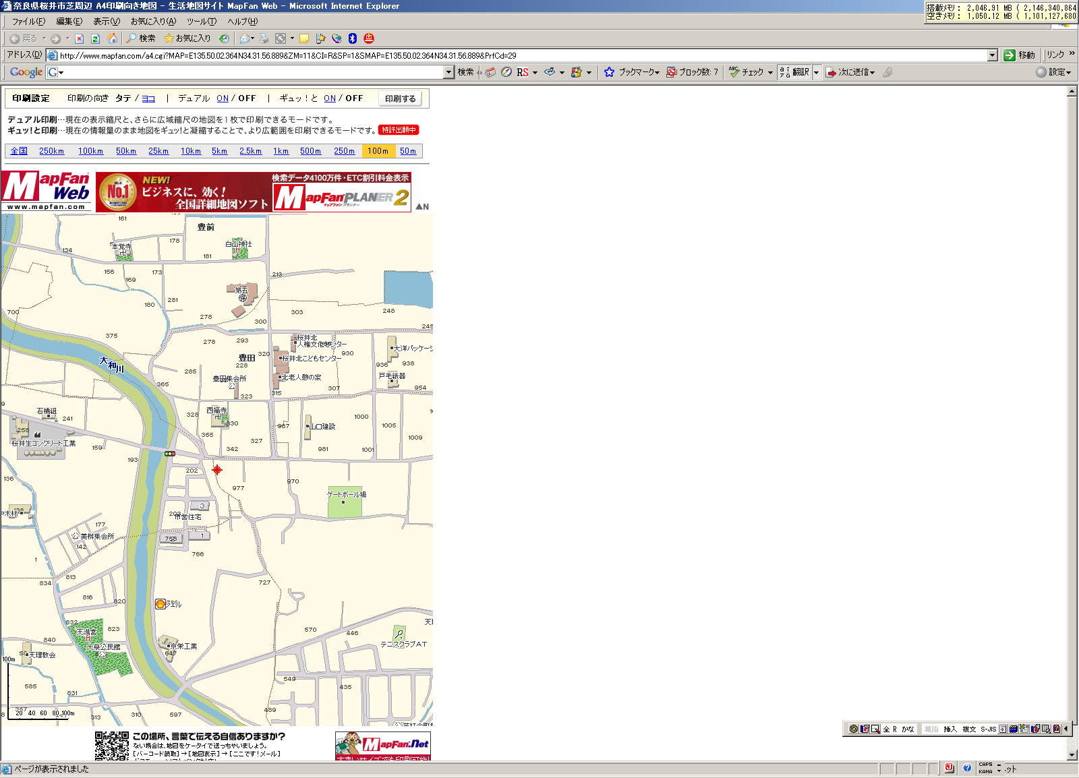Viewport: 1079px width, 778px height.
Task: Click the IE Back arrow button
Action: [x=23, y=38]
